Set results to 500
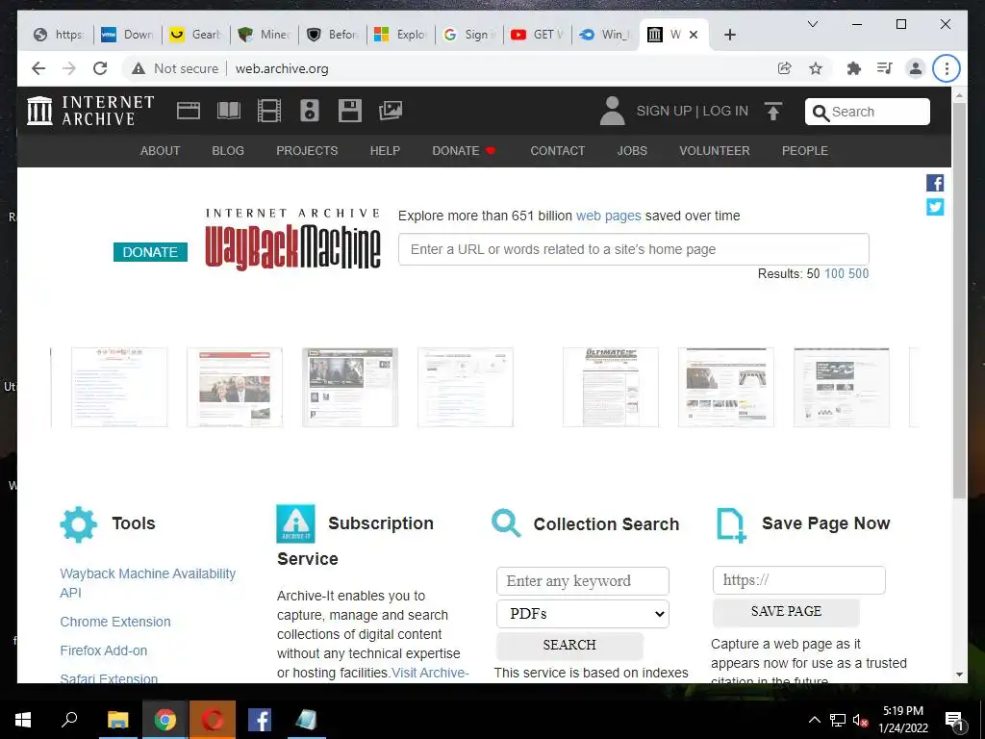 click(x=858, y=273)
